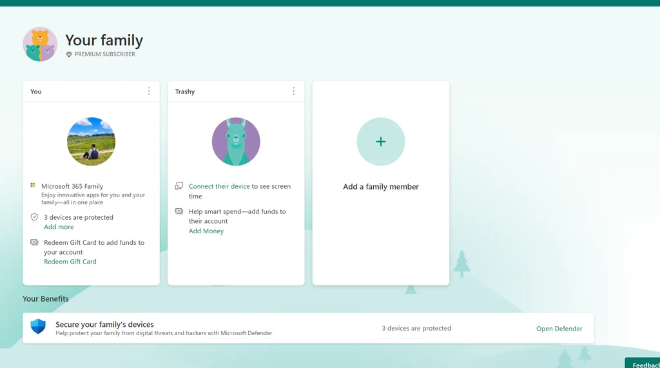Click the Secure your family's devices title
Viewport: 660px width, 368px height.
click(x=105, y=325)
